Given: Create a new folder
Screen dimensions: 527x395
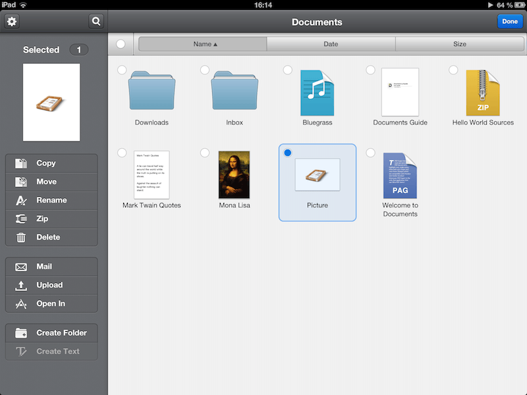Looking at the screenshot, I should coord(51,332).
